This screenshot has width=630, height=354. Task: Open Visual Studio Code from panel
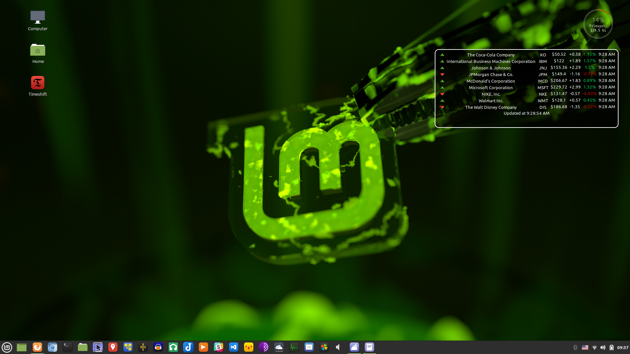[x=234, y=347]
